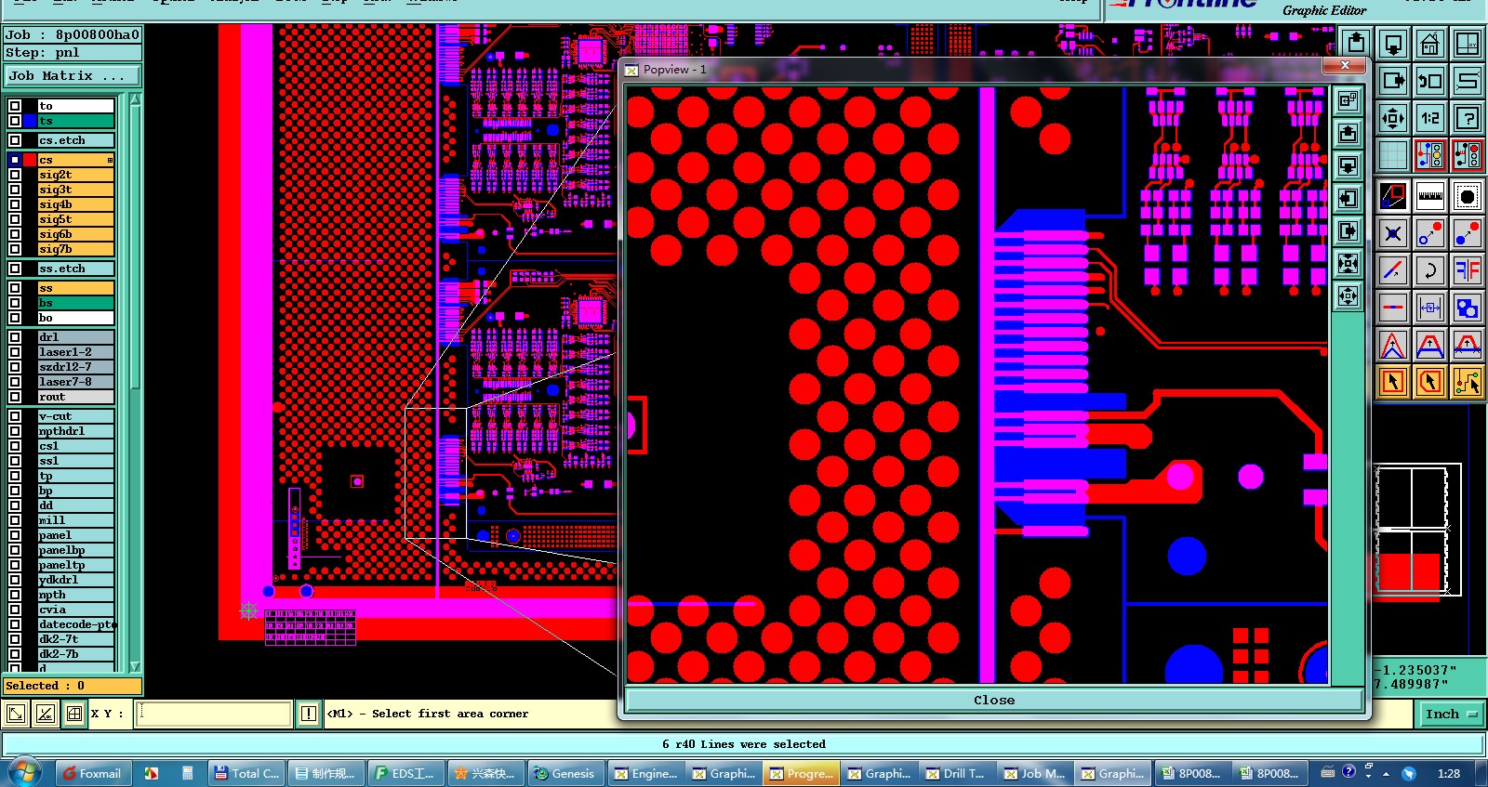Toggle checkbox for layer rout
The image size is (1488, 787).
pos(15,397)
